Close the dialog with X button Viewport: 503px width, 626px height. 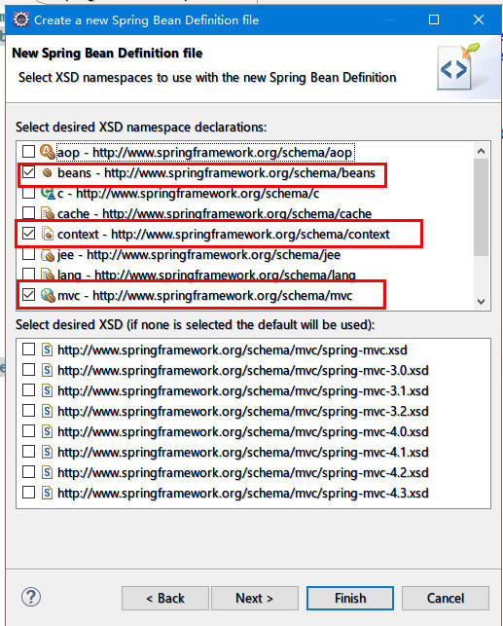[479, 19]
